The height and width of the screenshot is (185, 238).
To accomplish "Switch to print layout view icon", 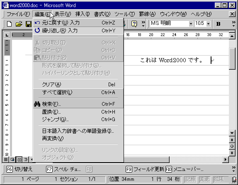I will point(19,159).
